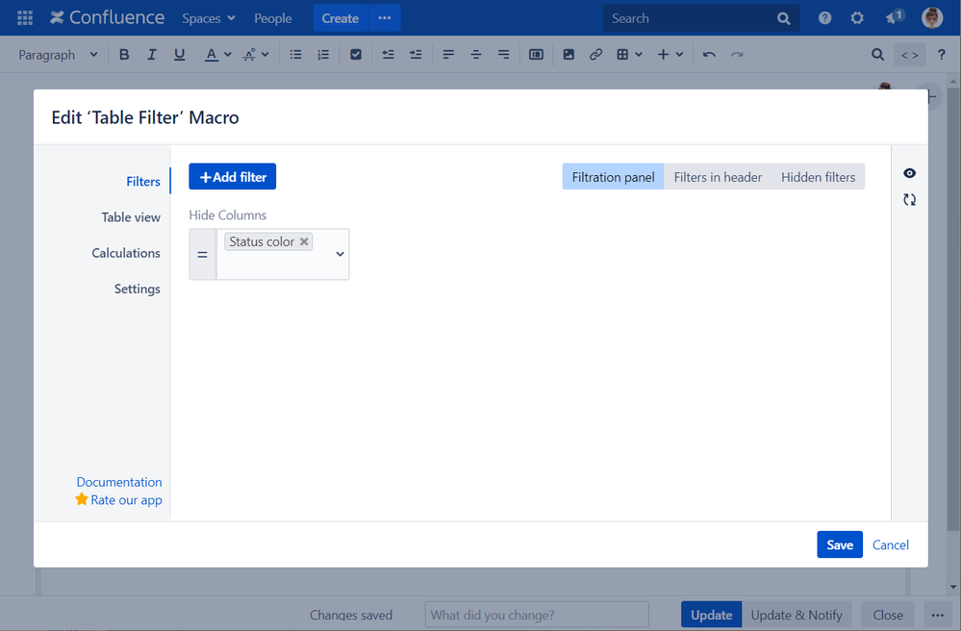Toggle italic formatting
The height and width of the screenshot is (631, 961).
(151, 55)
